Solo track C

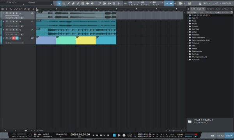coord(10,30)
